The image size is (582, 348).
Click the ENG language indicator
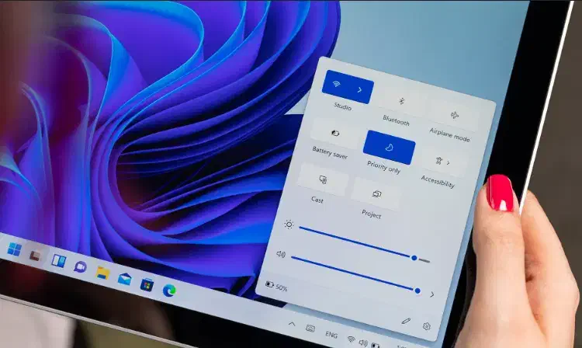pyautogui.click(x=331, y=335)
